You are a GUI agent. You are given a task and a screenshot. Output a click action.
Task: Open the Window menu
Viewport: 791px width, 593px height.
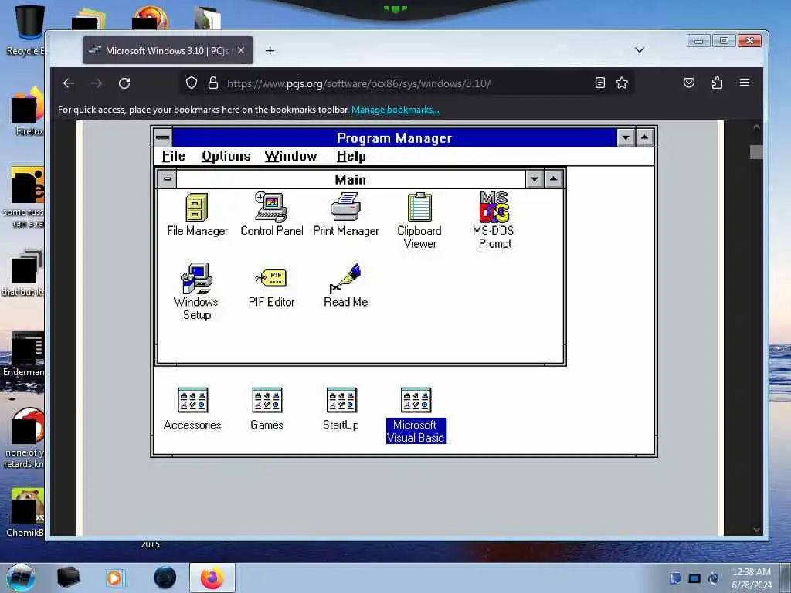(291, 156)
